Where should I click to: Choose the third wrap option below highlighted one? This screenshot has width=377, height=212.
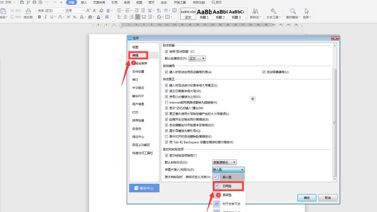pyautogui.click(x=229, y=195)
